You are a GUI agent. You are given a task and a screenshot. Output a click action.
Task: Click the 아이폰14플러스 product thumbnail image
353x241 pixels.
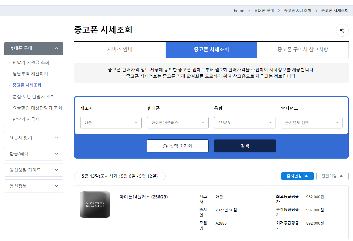point(95,205)
